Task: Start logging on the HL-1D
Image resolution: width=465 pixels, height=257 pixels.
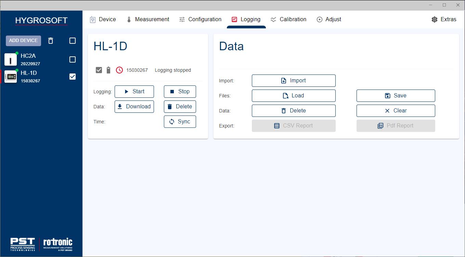Action: tap(134, 92)
